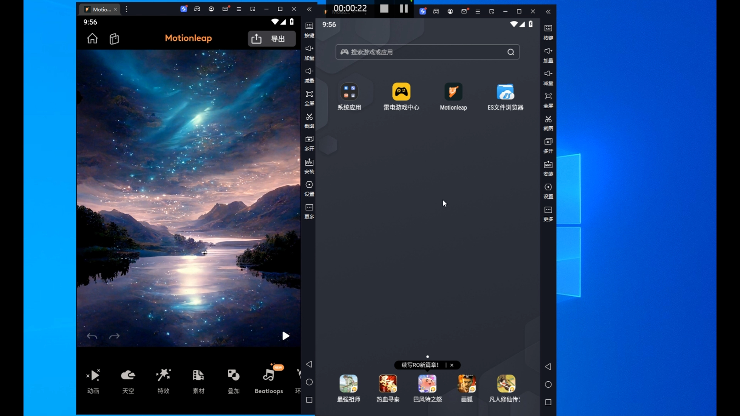Open the Motionleap home icon
Image resolution: width=740 pixels, height=416 pixels.
92,39
